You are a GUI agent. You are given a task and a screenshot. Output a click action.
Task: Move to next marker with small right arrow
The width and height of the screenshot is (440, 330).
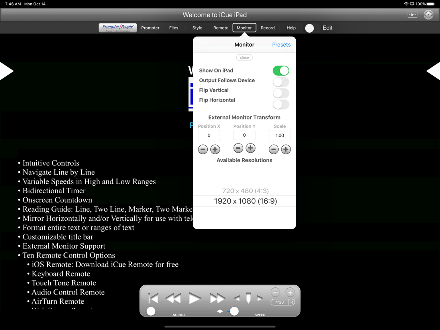tap(260, 298)
